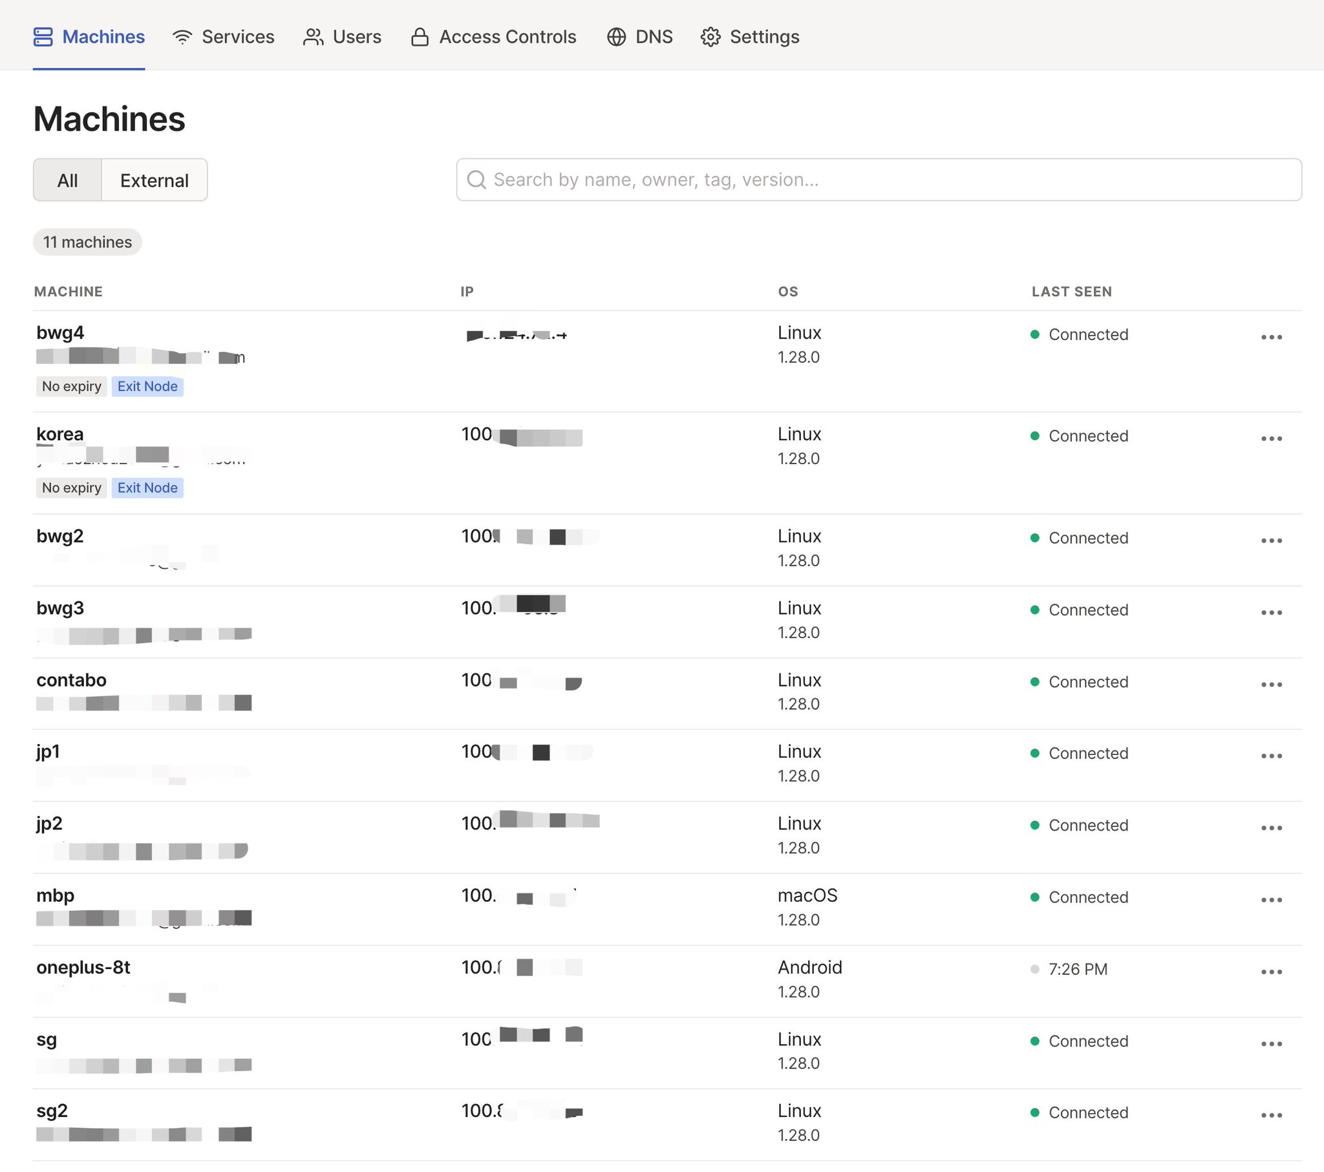This screenshot has height=1172, width=1324.
Task: Go to the Services tab
Action: (237, 37)
